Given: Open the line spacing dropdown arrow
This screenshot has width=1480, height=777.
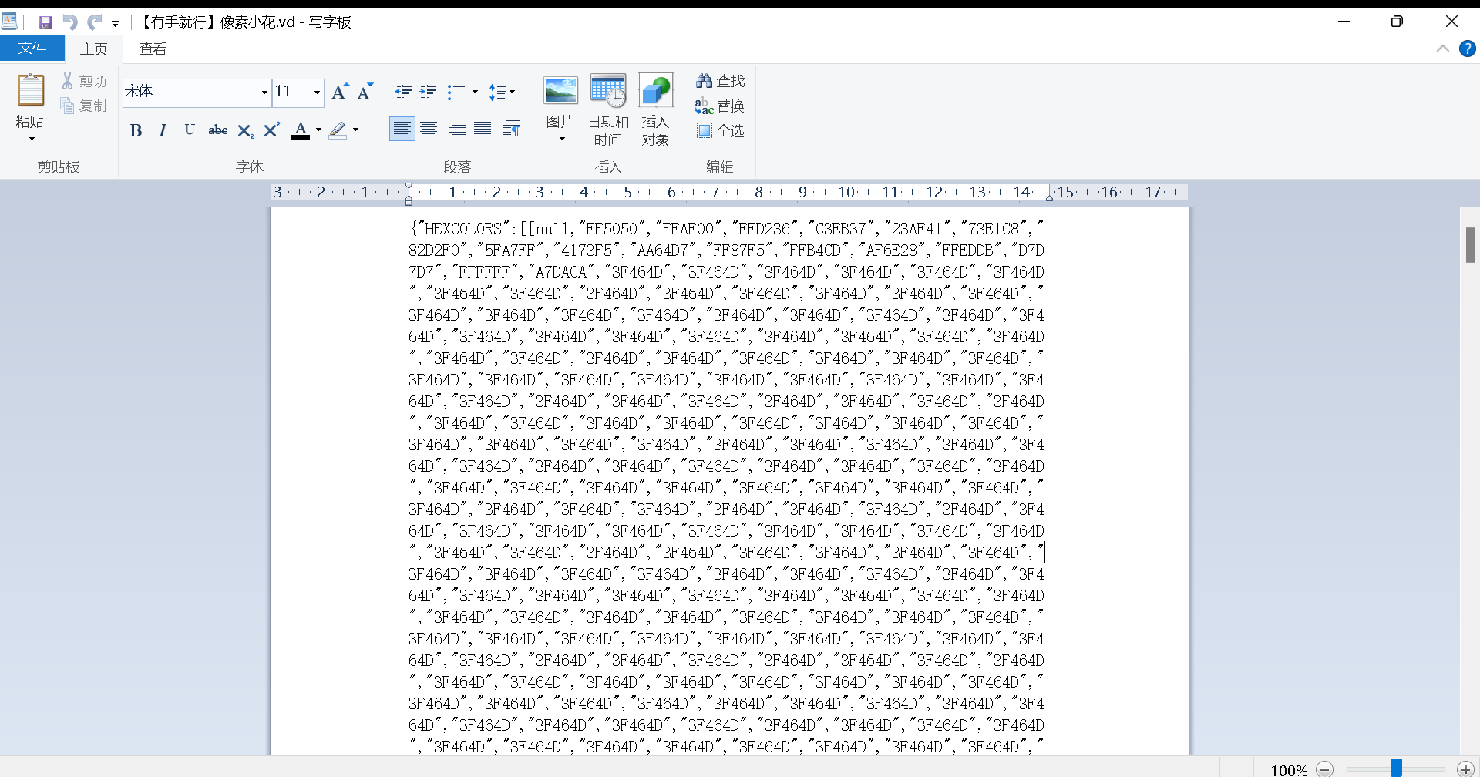Looking at the screenshot, I should tap(512, 92).
